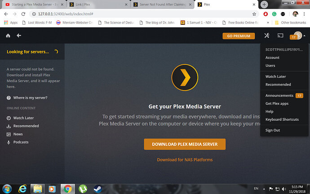Open 1 Samuel 1 - NIV bookmark
Viewport: 310px width, 194px height.
point(199,23)
